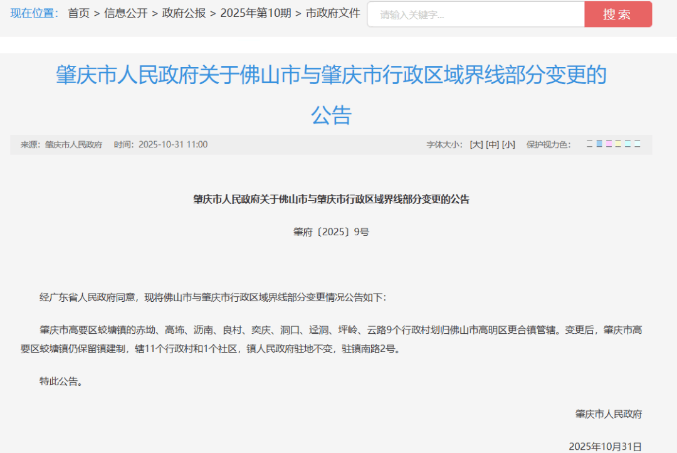
Task: Choose the cyan eye-protection color swatch
Action: pyautogui.click(x=628, y=144)
